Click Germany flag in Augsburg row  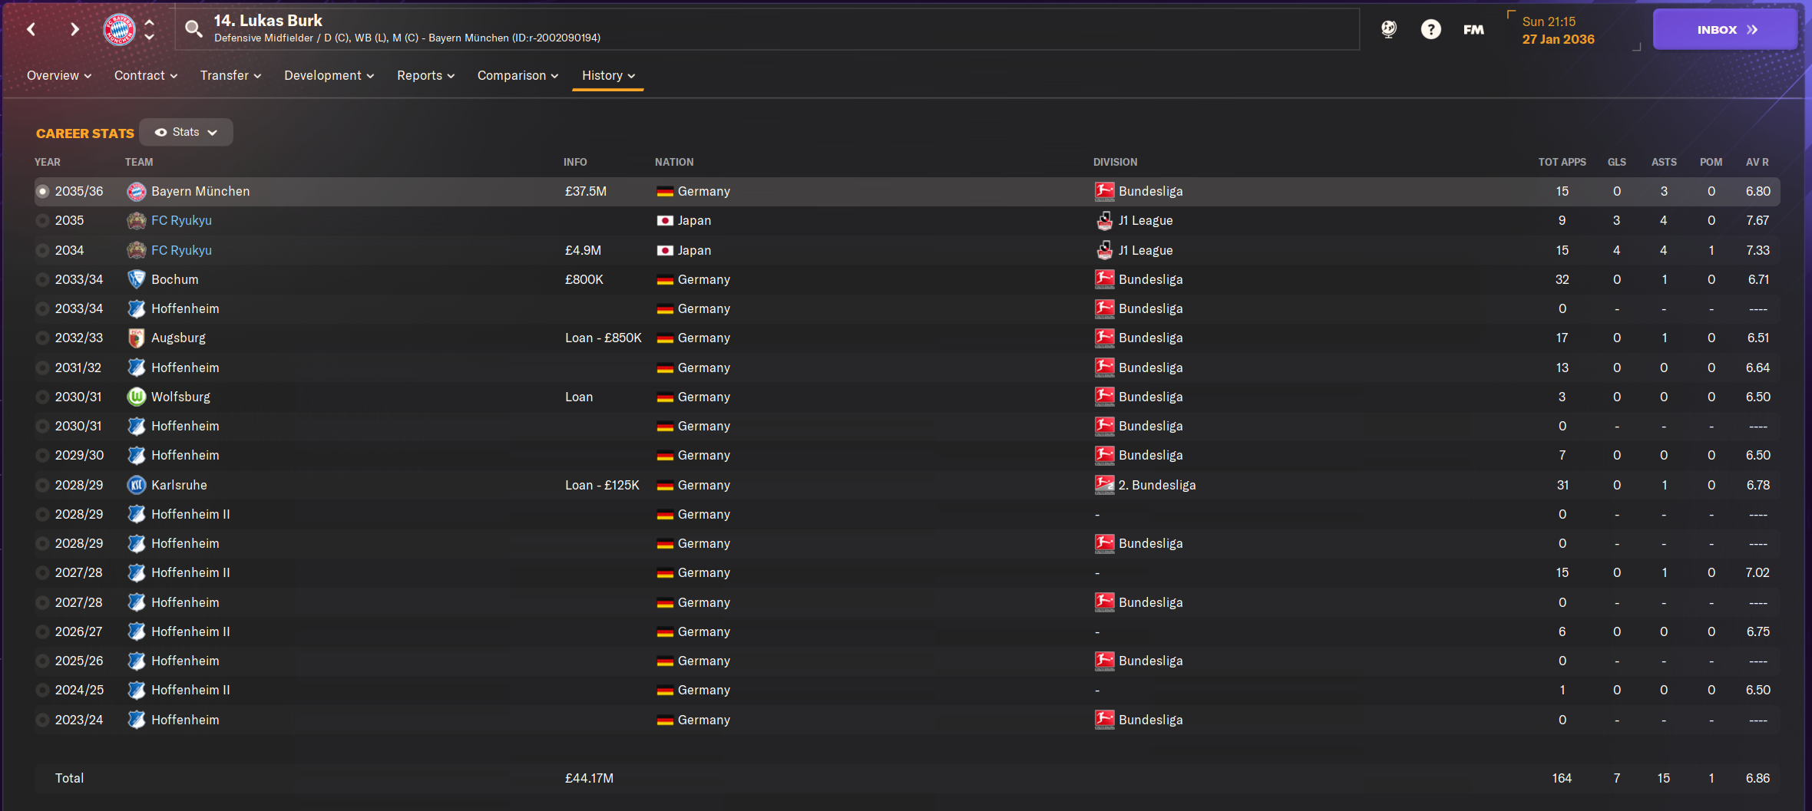pos(665,338)
